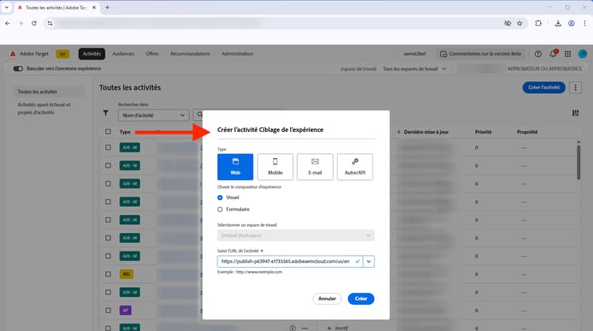Click the column settings icon above table
This screenshot has width=593, height=331.
(576, 113)
